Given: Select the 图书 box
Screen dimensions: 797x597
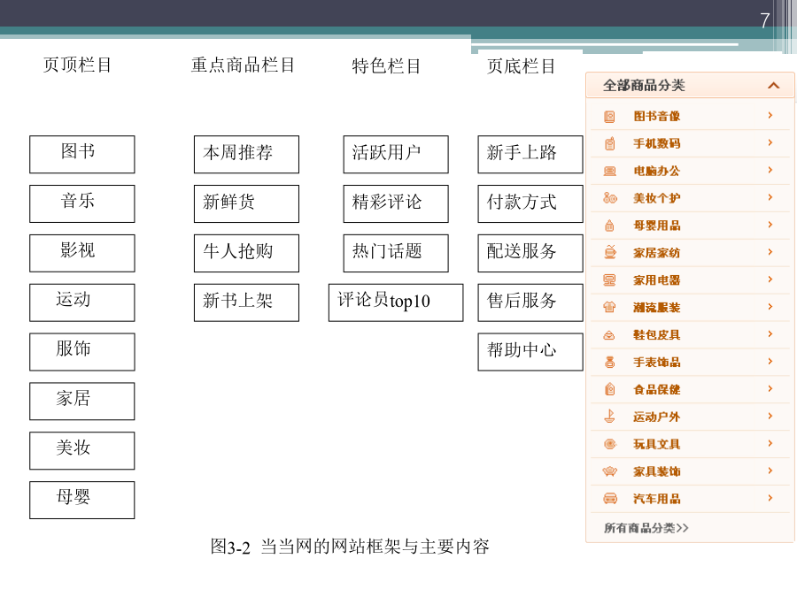Looking at the screenshot, I should pos(81,154).
